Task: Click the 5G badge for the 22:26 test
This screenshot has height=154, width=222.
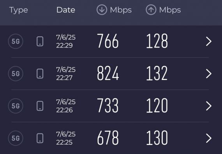Action: 16,106
